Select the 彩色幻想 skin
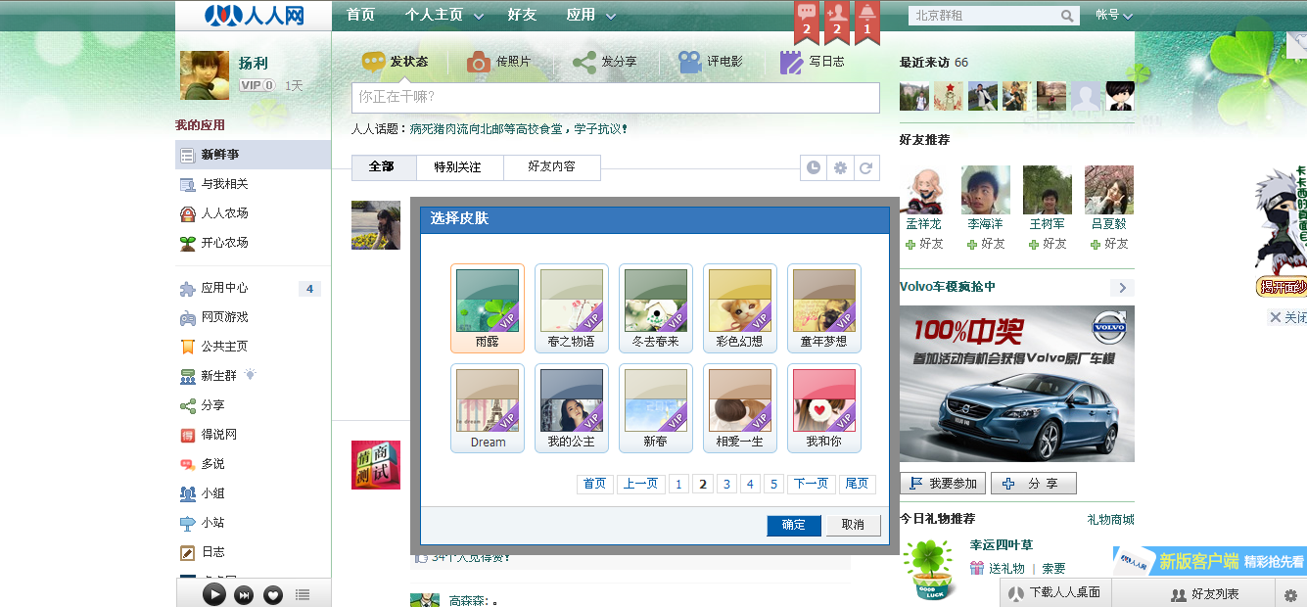 pos(740,308)
